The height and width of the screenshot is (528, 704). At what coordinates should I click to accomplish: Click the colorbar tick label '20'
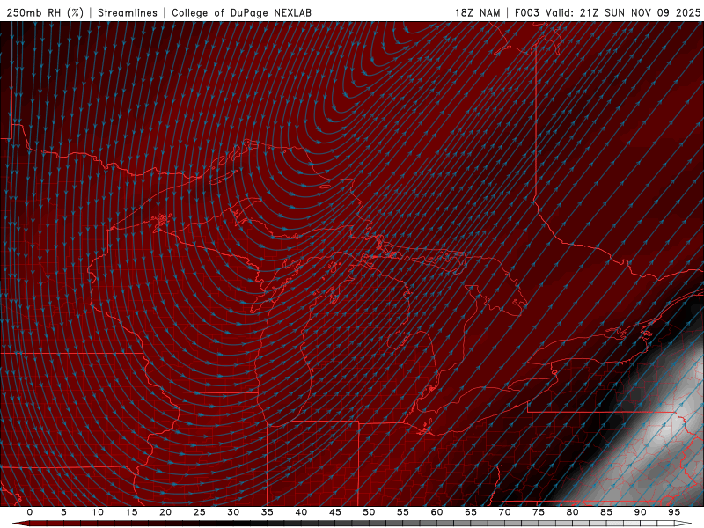coord(165,512)
